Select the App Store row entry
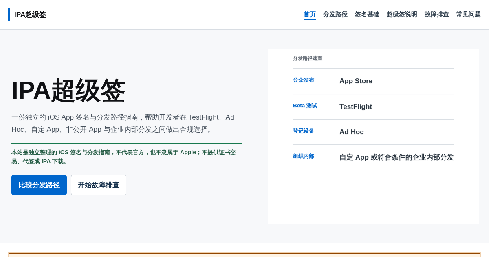The image size is (489, 257). pos(356,81)
